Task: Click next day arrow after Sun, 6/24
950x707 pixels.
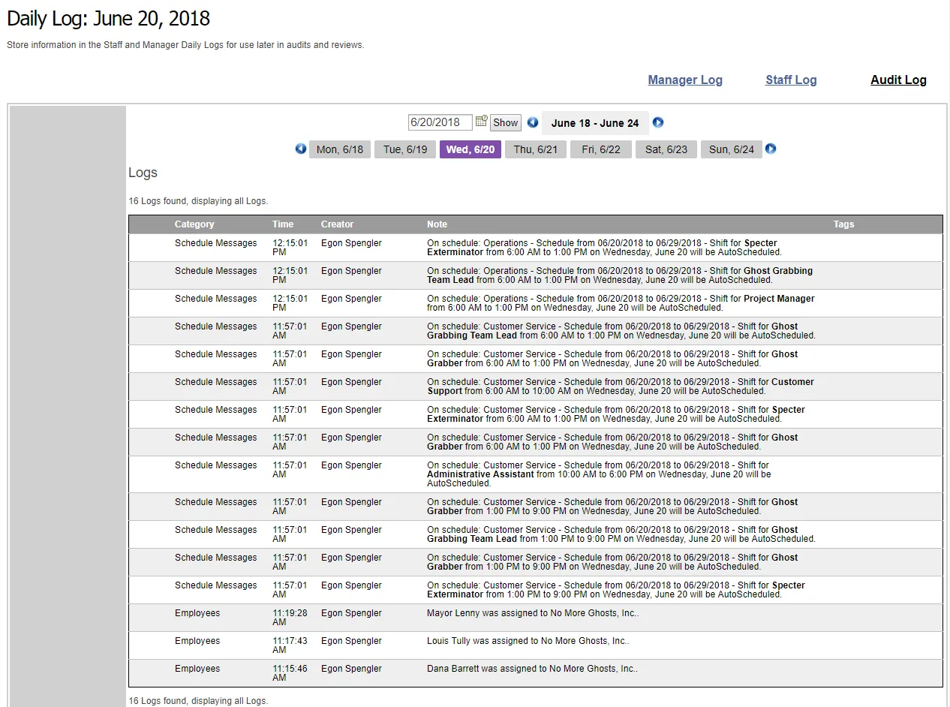Action: (771, 149)
